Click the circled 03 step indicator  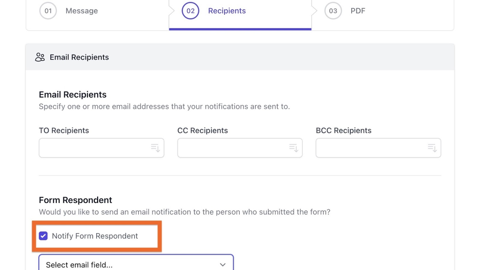click(333, 11)
